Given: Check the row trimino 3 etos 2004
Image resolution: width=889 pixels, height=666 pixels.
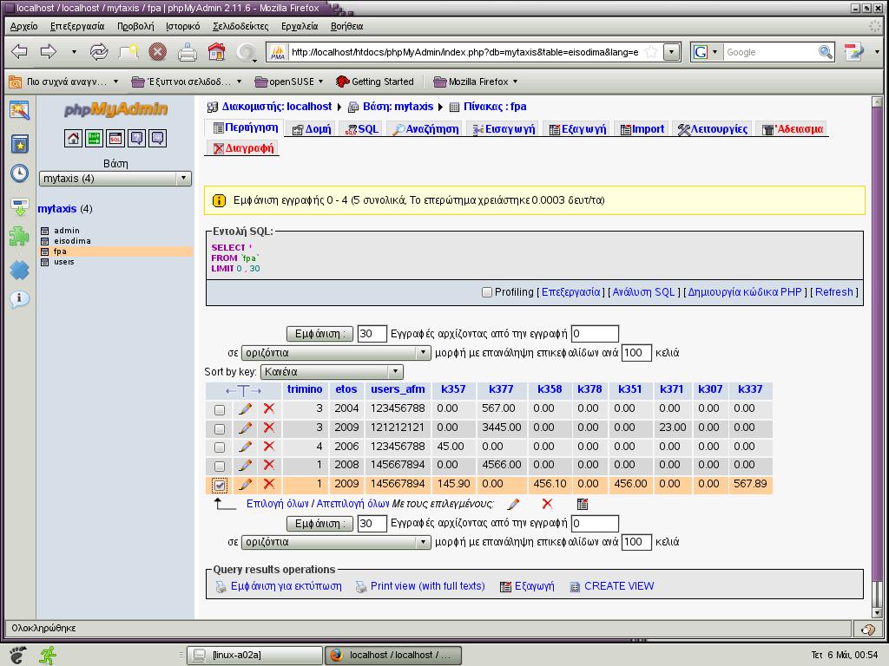Looking at the screenshot, I should point(220,409).
